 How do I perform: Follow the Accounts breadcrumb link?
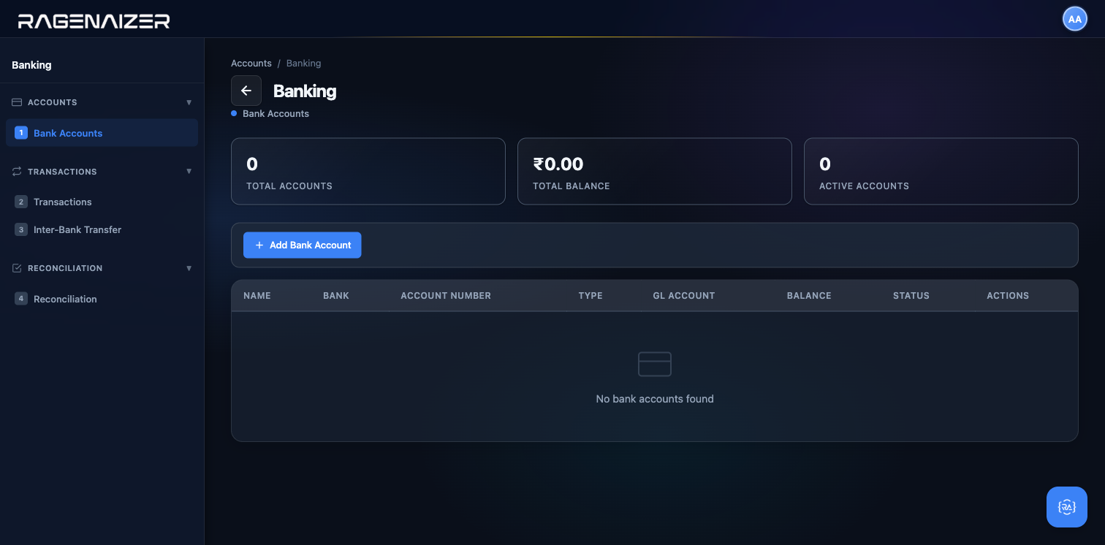tap(251, 64)
